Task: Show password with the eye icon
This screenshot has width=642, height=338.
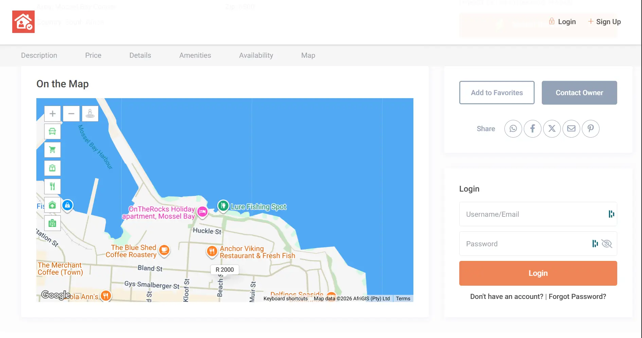Action: (x=606, y=244)
